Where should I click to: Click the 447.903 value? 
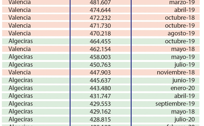click(x=100, y=73)
